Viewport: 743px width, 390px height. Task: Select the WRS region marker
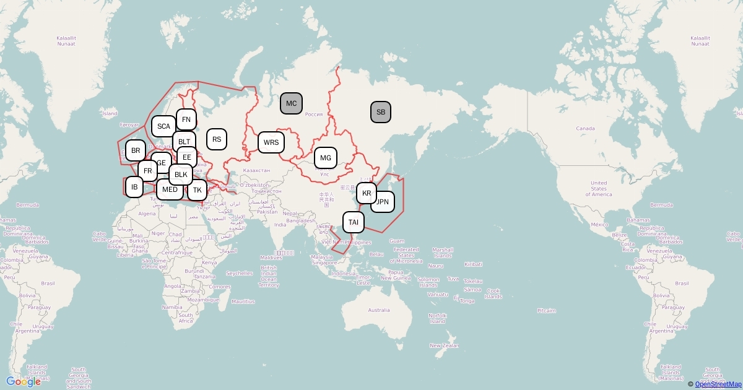pyautogui.click(x=271, y=142)
